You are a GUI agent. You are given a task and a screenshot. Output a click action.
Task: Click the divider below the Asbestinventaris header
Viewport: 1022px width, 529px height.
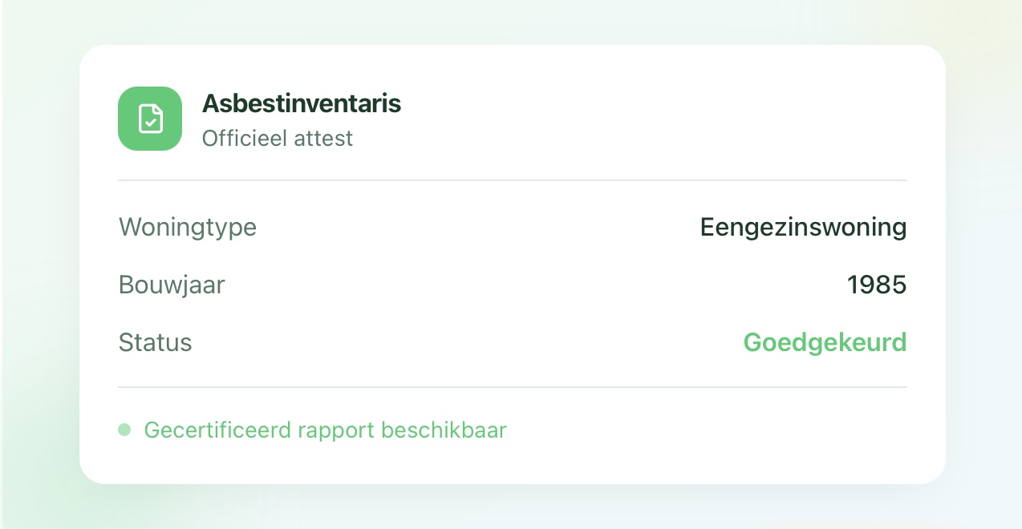pos(512,180)
